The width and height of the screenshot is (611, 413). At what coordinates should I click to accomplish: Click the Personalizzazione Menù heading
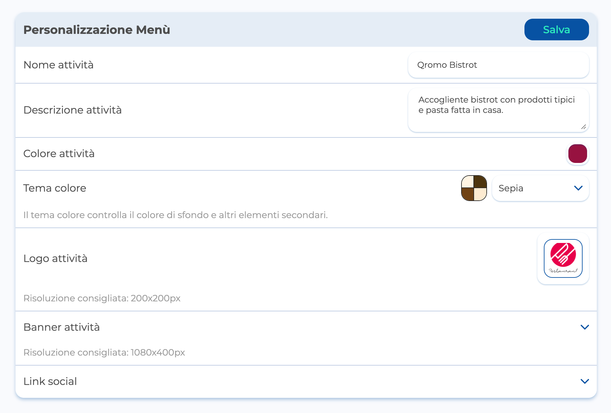97,30
